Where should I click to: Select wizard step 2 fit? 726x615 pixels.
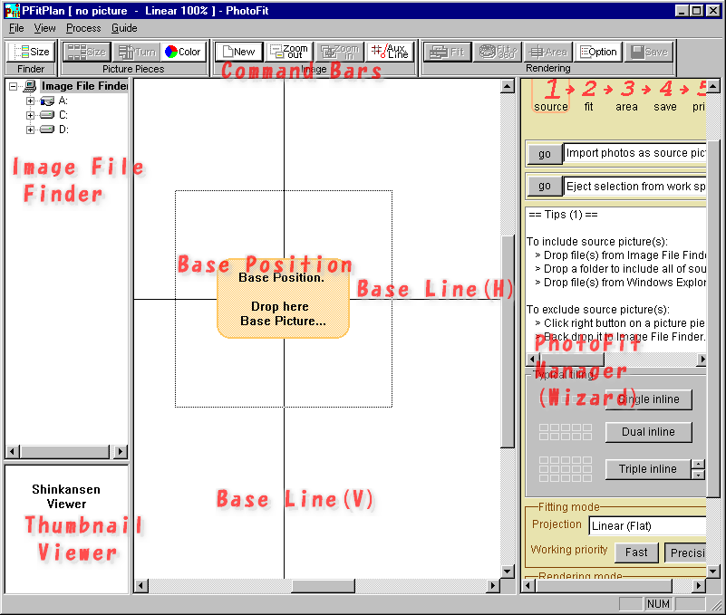tap(588, 96)
